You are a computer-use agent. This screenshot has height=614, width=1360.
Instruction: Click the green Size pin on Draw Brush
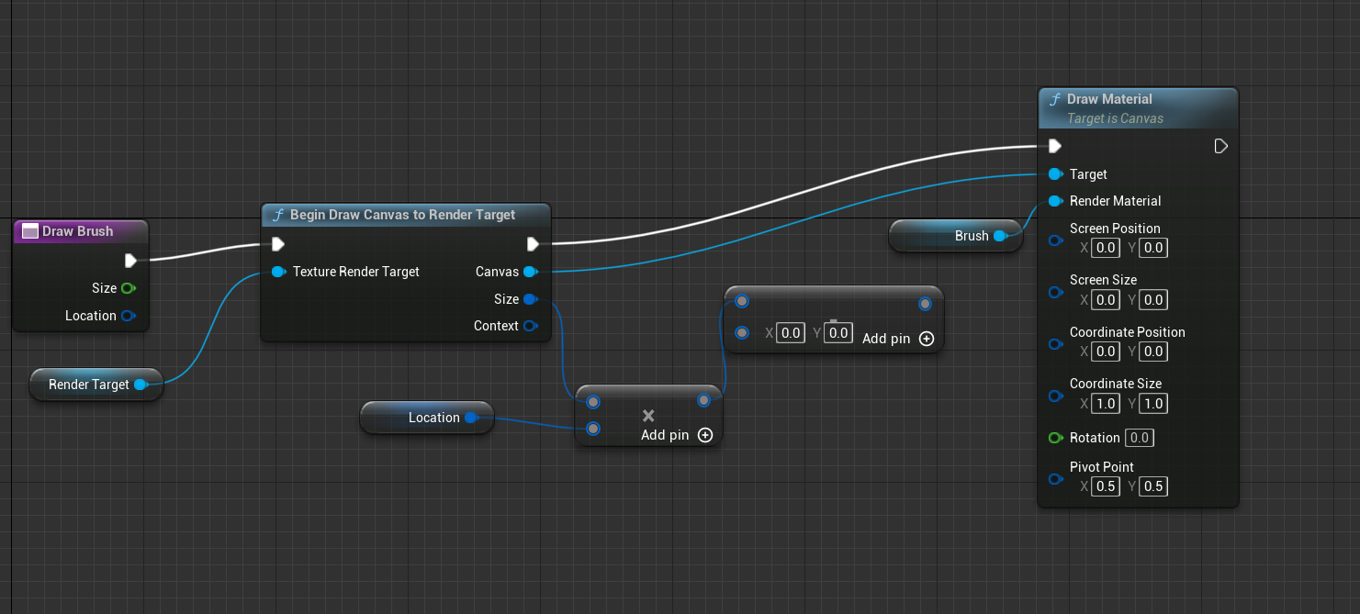tap(128, 288)
